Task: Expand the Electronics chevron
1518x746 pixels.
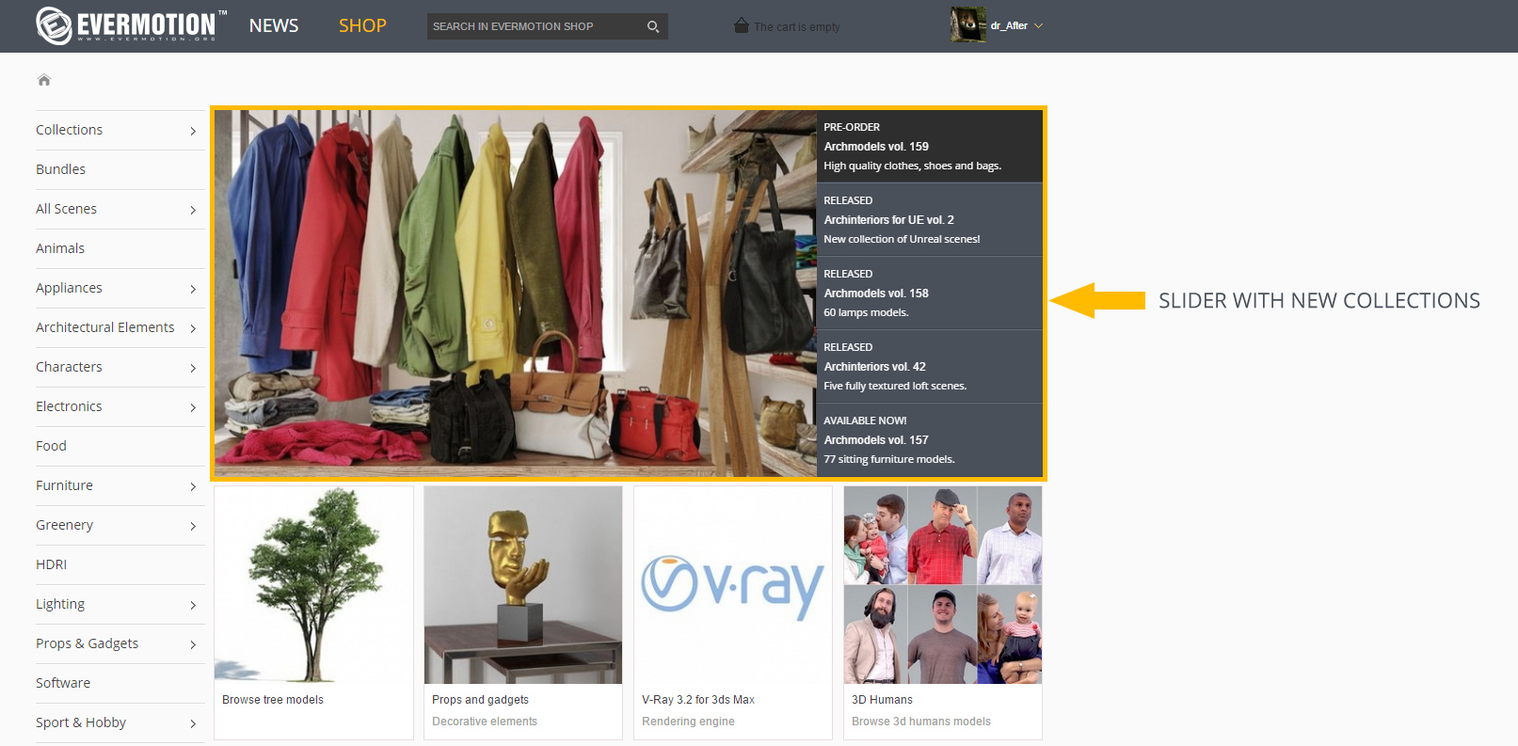Action: pos(193,407)
